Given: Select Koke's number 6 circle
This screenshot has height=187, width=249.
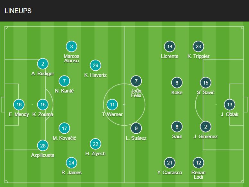Looking at the screenshot, I should tap(177, 83).
